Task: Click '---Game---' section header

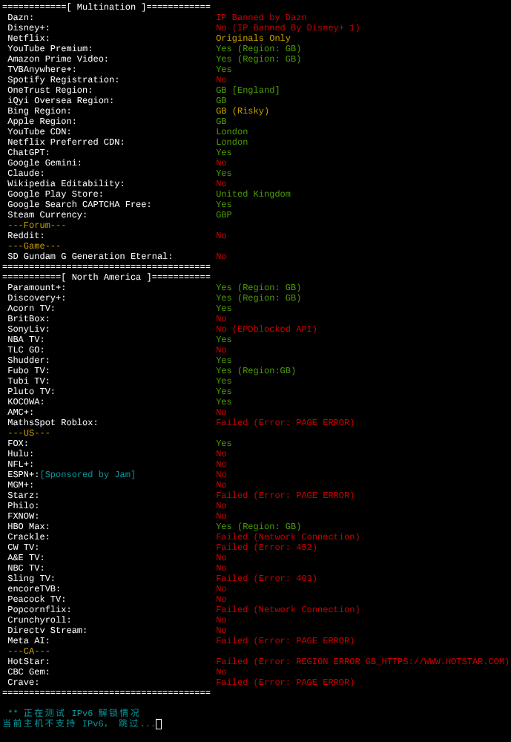Action: (x=34, y=246)
